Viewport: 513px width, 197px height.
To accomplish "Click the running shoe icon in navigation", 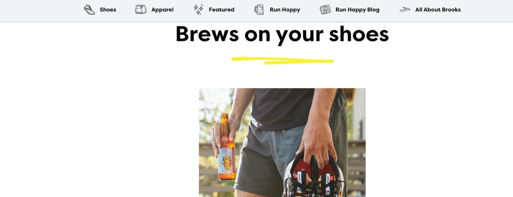I will (89, 9).
